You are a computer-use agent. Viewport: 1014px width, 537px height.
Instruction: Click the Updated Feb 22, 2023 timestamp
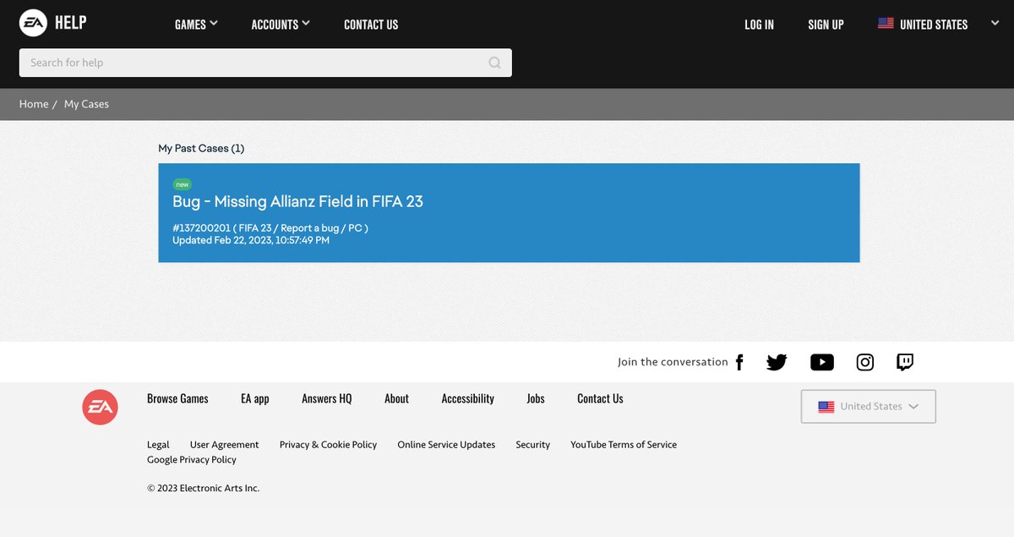[251, 240]
